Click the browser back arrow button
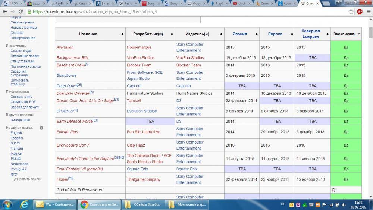This screenshot has height=210, width=373. tap(5, 12)
